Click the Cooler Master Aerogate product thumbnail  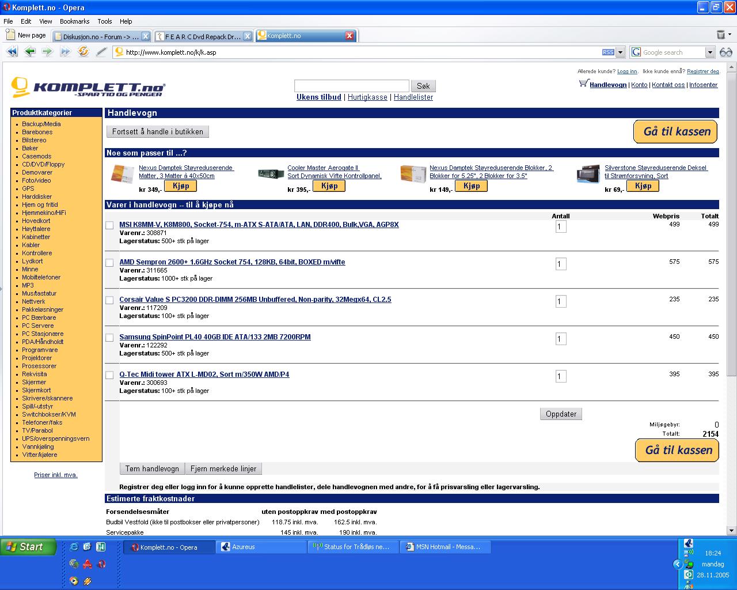271,174
